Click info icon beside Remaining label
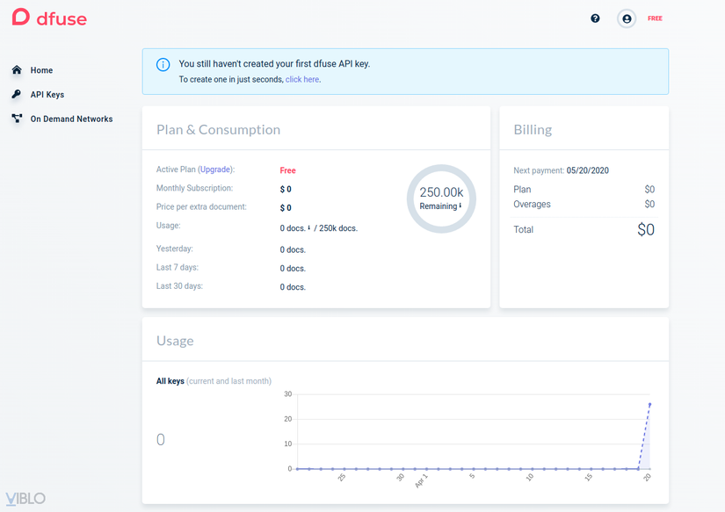The image size is (725, 512). [x=460, y=206]
